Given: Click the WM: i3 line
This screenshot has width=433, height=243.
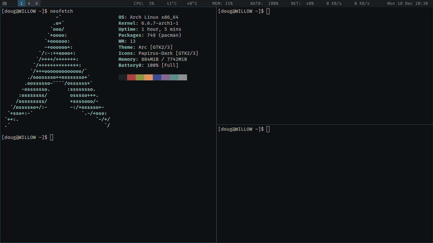Looking at the screenshot, I should (127, 41).
